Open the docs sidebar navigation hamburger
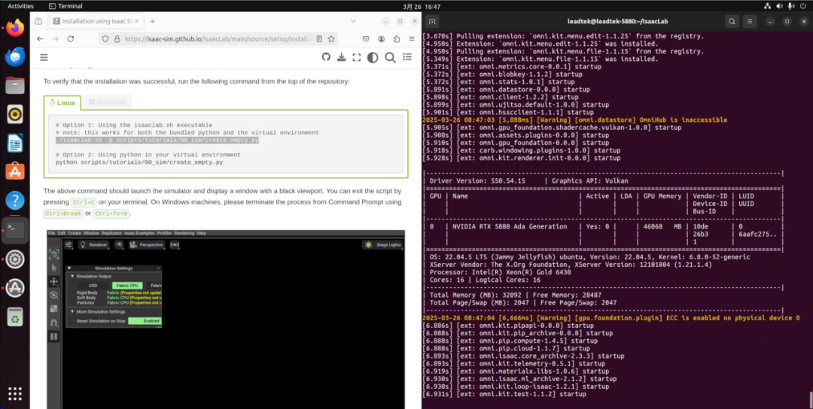The width and height of the screenshot is (813, 409). (44, 57)
